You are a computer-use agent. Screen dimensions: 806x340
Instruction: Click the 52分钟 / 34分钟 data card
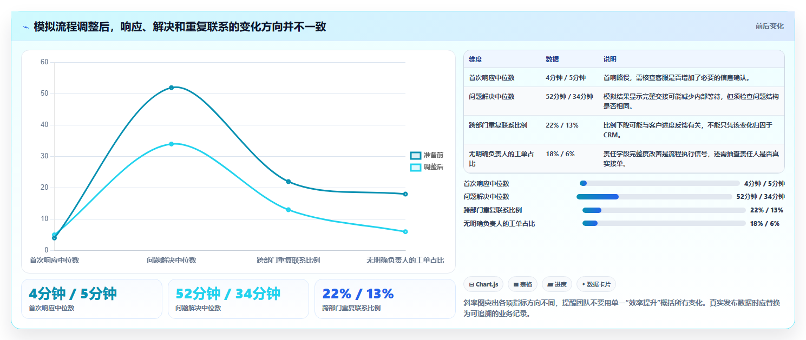[238, 299]
